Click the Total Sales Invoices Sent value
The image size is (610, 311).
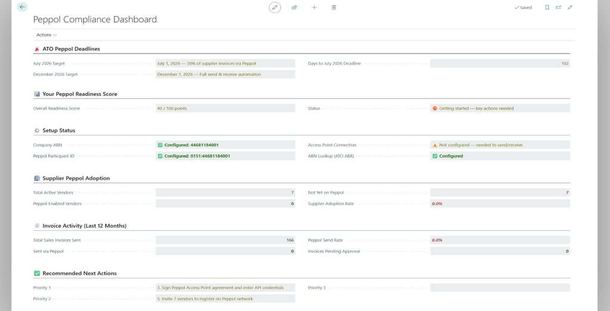225,240
